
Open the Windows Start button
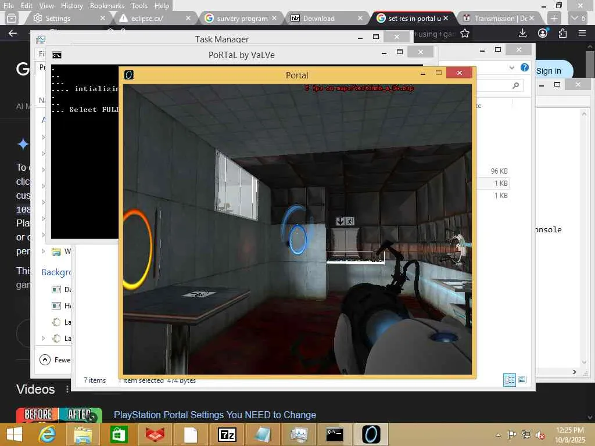pyautogui.click(x=15, y=434)
